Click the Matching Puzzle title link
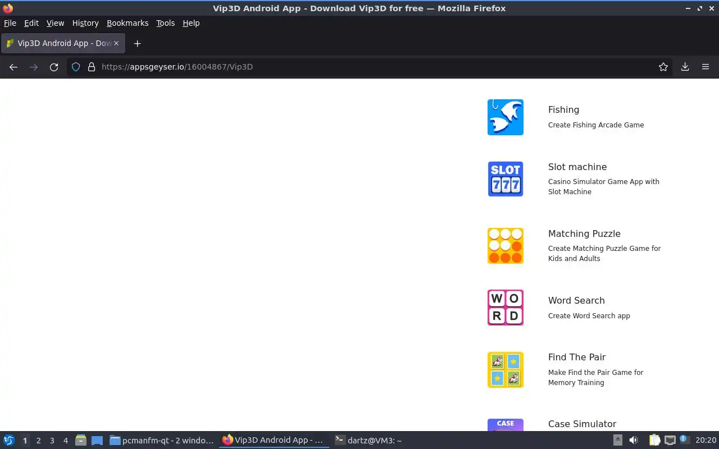Screen dimensions: 719x449 (584, 233)
